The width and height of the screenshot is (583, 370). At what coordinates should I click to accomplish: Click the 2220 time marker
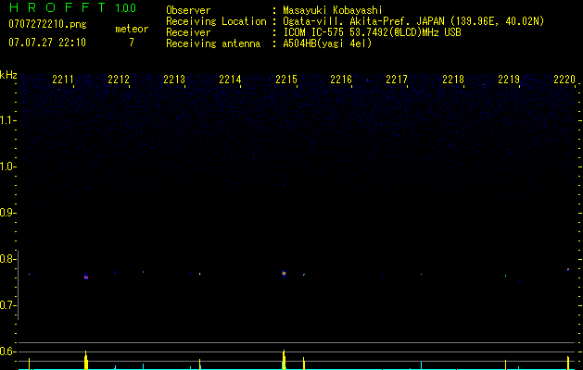click(564, 79)
